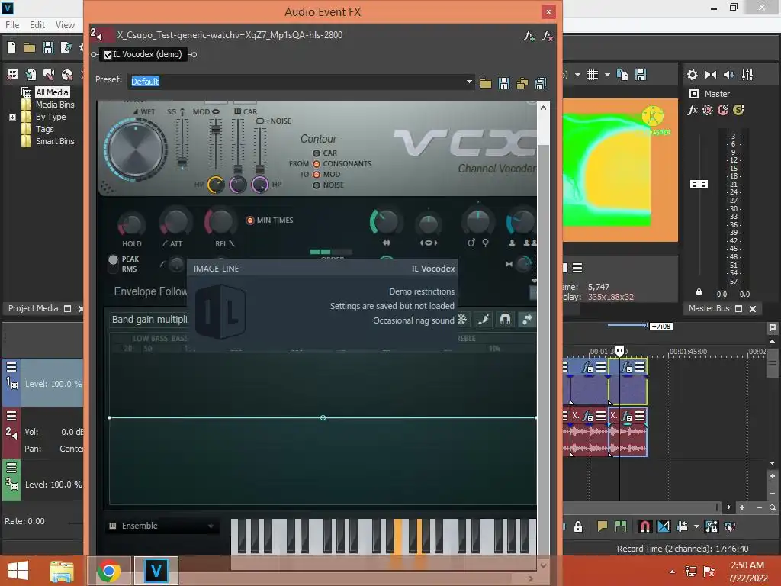The image size is (781, 586).
Task: Expand the By Type tree node
Action: coord(12,117)
